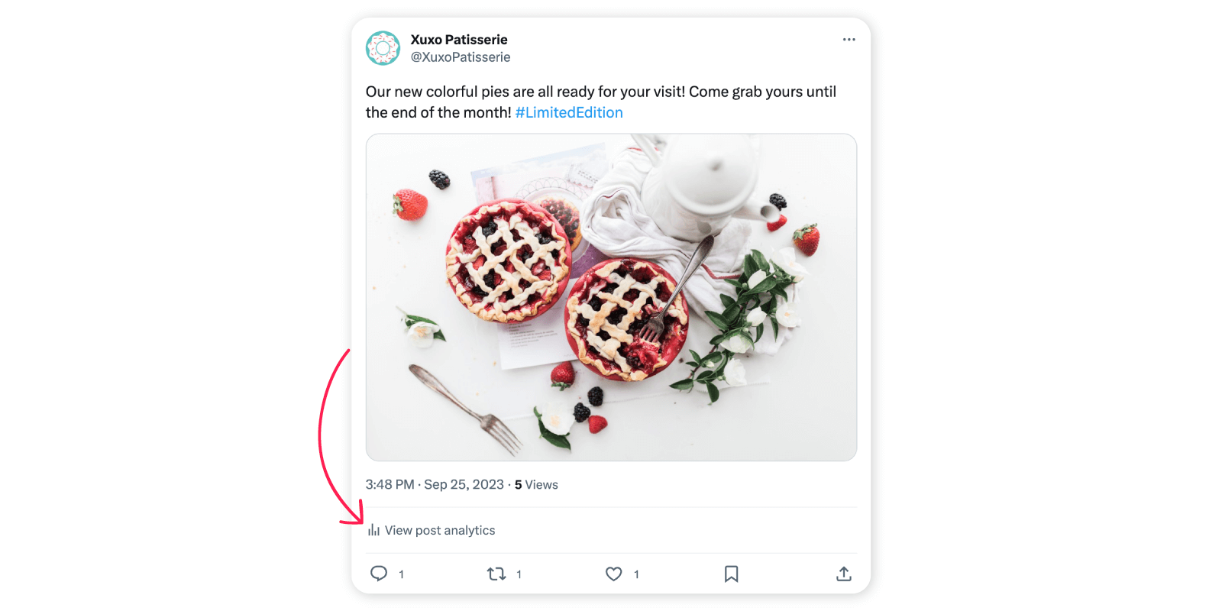Image resolution: width=1222 pixels, height=611 pixels.
Task: Click the share icon on the post
Action: pyautogui.click(x=843, y=574)
